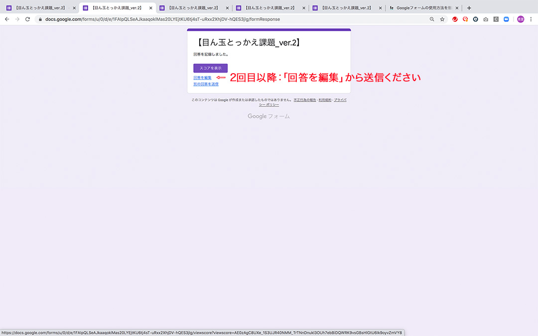
Task: Bookmark this page with the star icon
Action: pyautogui.click(x=442, y=19)
